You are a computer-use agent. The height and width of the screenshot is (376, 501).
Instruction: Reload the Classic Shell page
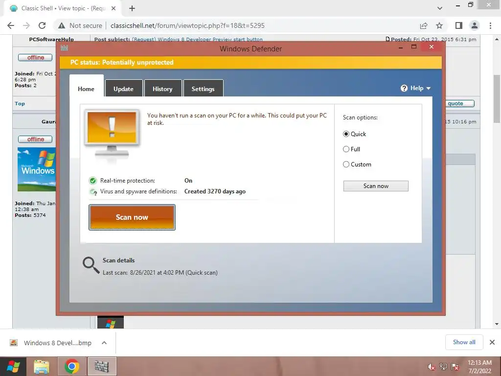(x=42, y=25)
